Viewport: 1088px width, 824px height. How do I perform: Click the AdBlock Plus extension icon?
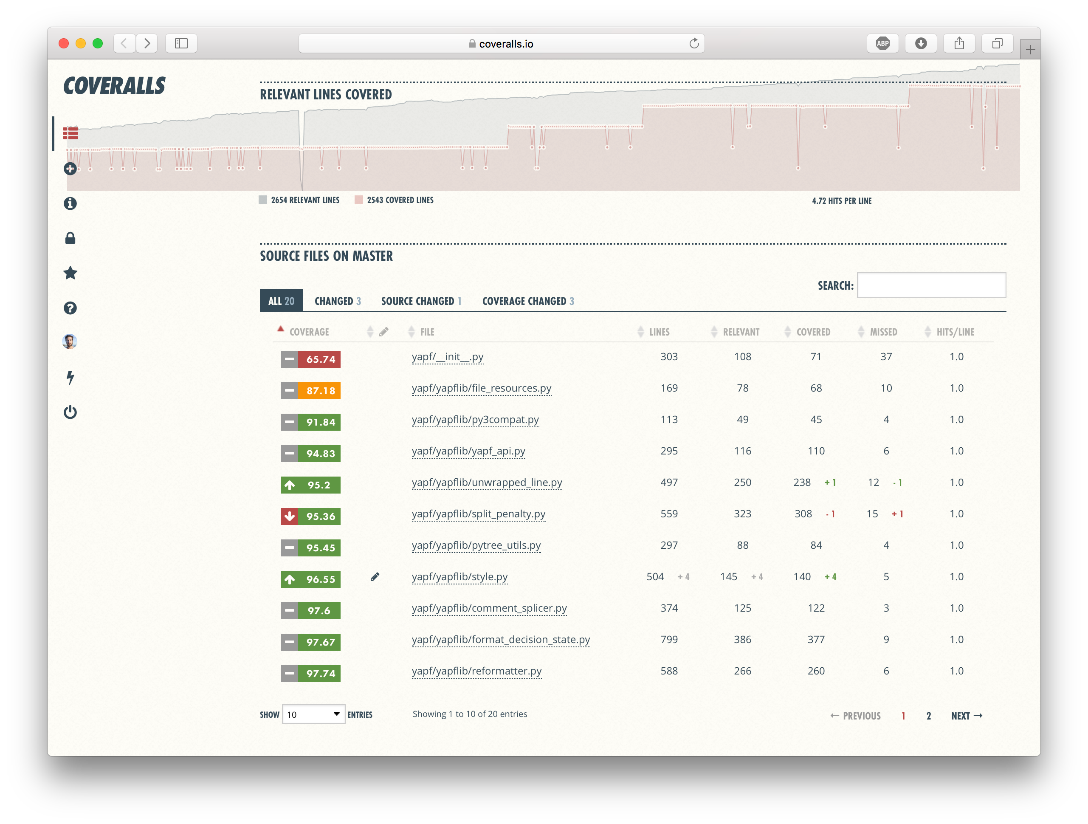coord(882,43)
